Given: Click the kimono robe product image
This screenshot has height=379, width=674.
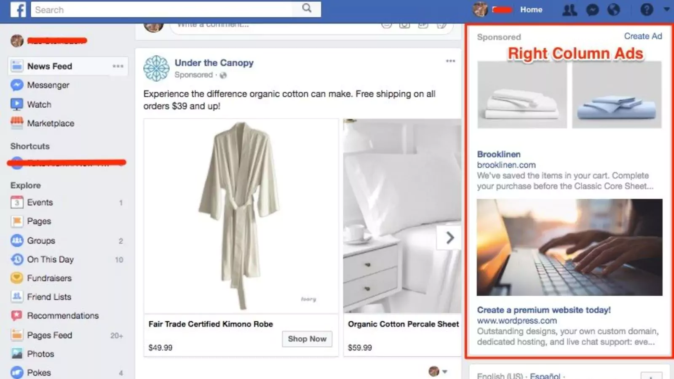Looking at the screenshot, I should point(241,216).
